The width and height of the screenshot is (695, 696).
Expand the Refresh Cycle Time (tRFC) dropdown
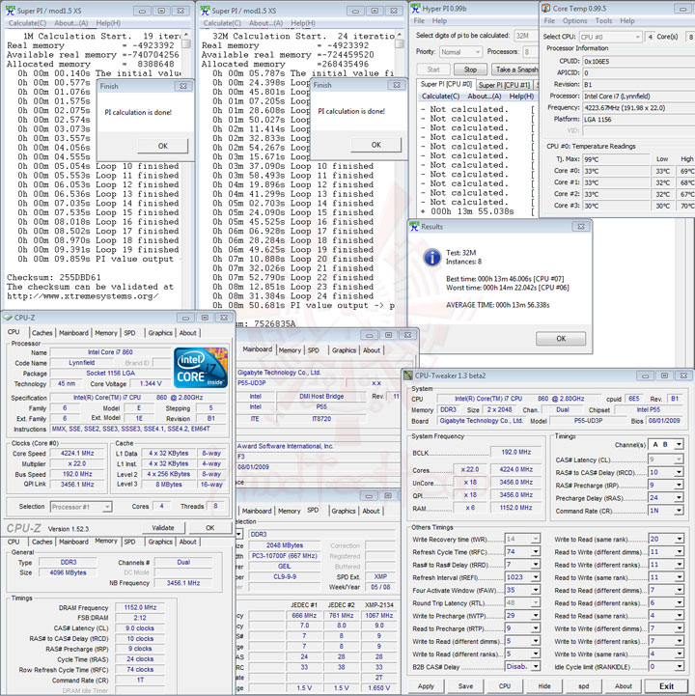tap(536, 552)
